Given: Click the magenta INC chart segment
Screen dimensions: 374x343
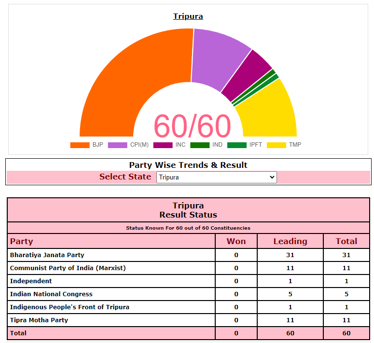Looking at the screenshot, I should 247,76.
